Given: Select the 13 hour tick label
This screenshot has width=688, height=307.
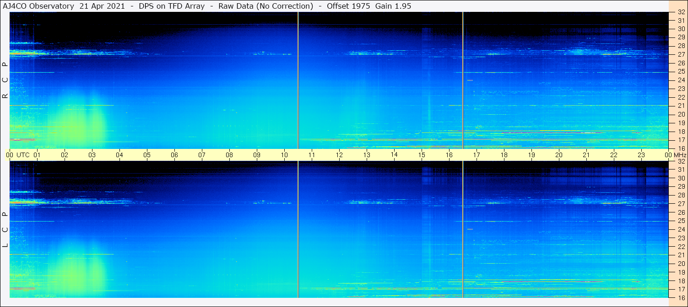Looking at the screenshot, I should (x=367, y=155).
